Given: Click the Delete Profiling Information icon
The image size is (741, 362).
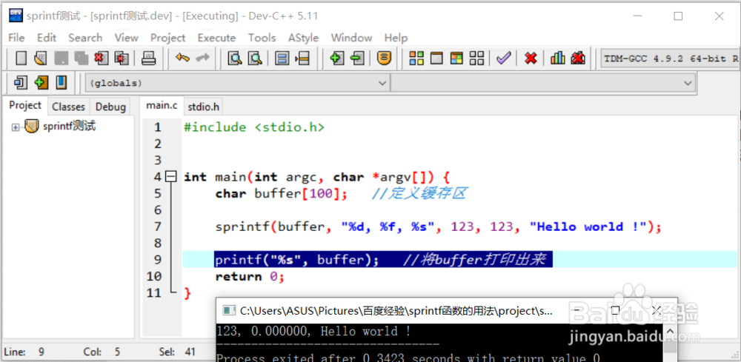Looking at the screenshot, I should click(x=578, y=58).
